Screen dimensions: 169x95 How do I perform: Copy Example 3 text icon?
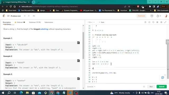click(x=78, y=79)
